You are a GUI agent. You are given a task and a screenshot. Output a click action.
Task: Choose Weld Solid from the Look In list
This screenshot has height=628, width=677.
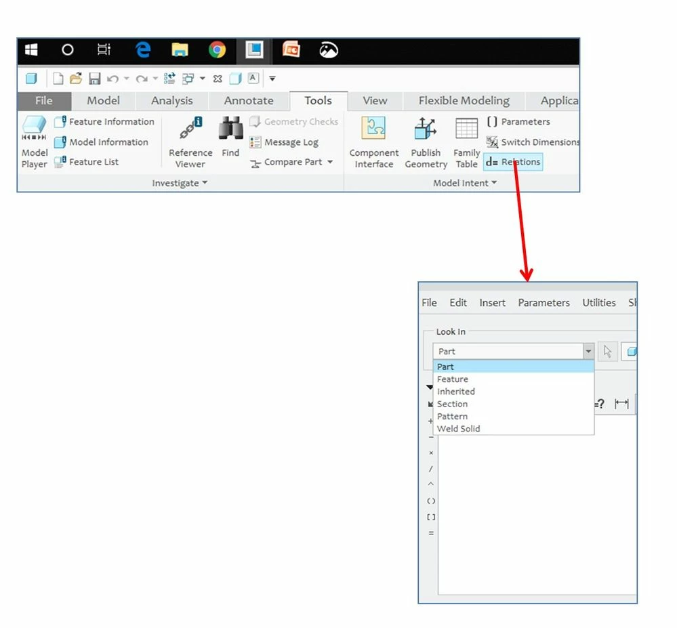pos(514,429)
